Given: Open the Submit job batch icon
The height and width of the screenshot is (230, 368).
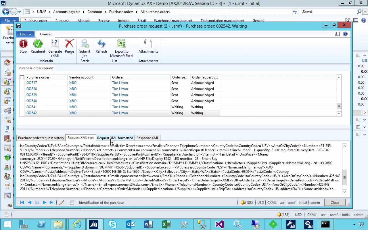Looking at the screenshot, I should [85, 44].
